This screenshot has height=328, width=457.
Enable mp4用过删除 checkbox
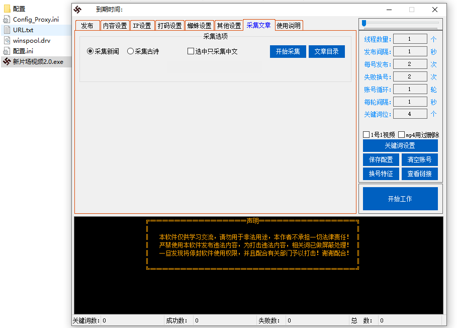click(x=401, y=135)
